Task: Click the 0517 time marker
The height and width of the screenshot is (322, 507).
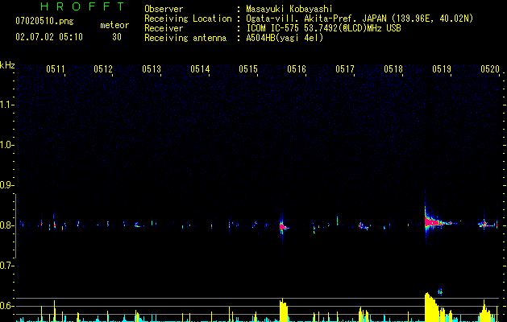Action: click(345, 69)
